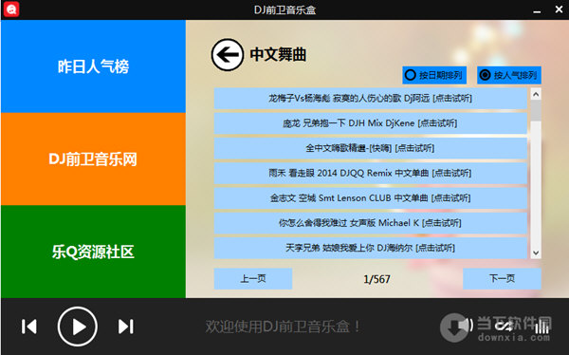The image size is (569, 355).
Task: Select the 按日期排列 sort option
Action: tap(434, 75)
